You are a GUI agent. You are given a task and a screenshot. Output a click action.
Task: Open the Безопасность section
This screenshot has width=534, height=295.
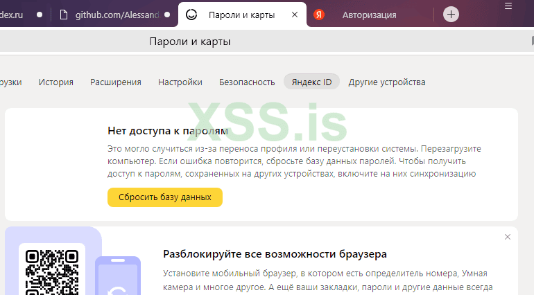point(247,82)
